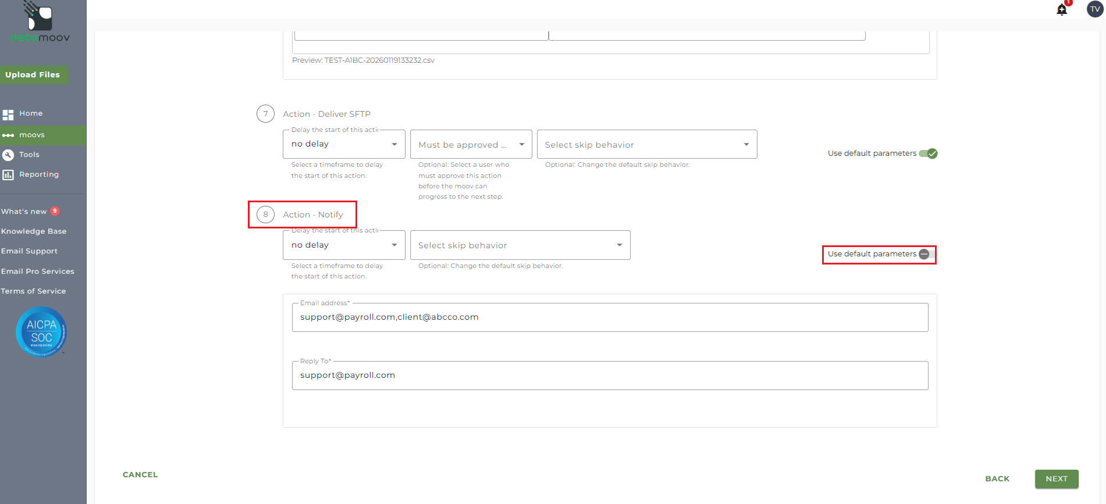This screenshot has height=504, width=1106.
Task: Go to Home in the sidebar
Action: 31,113
